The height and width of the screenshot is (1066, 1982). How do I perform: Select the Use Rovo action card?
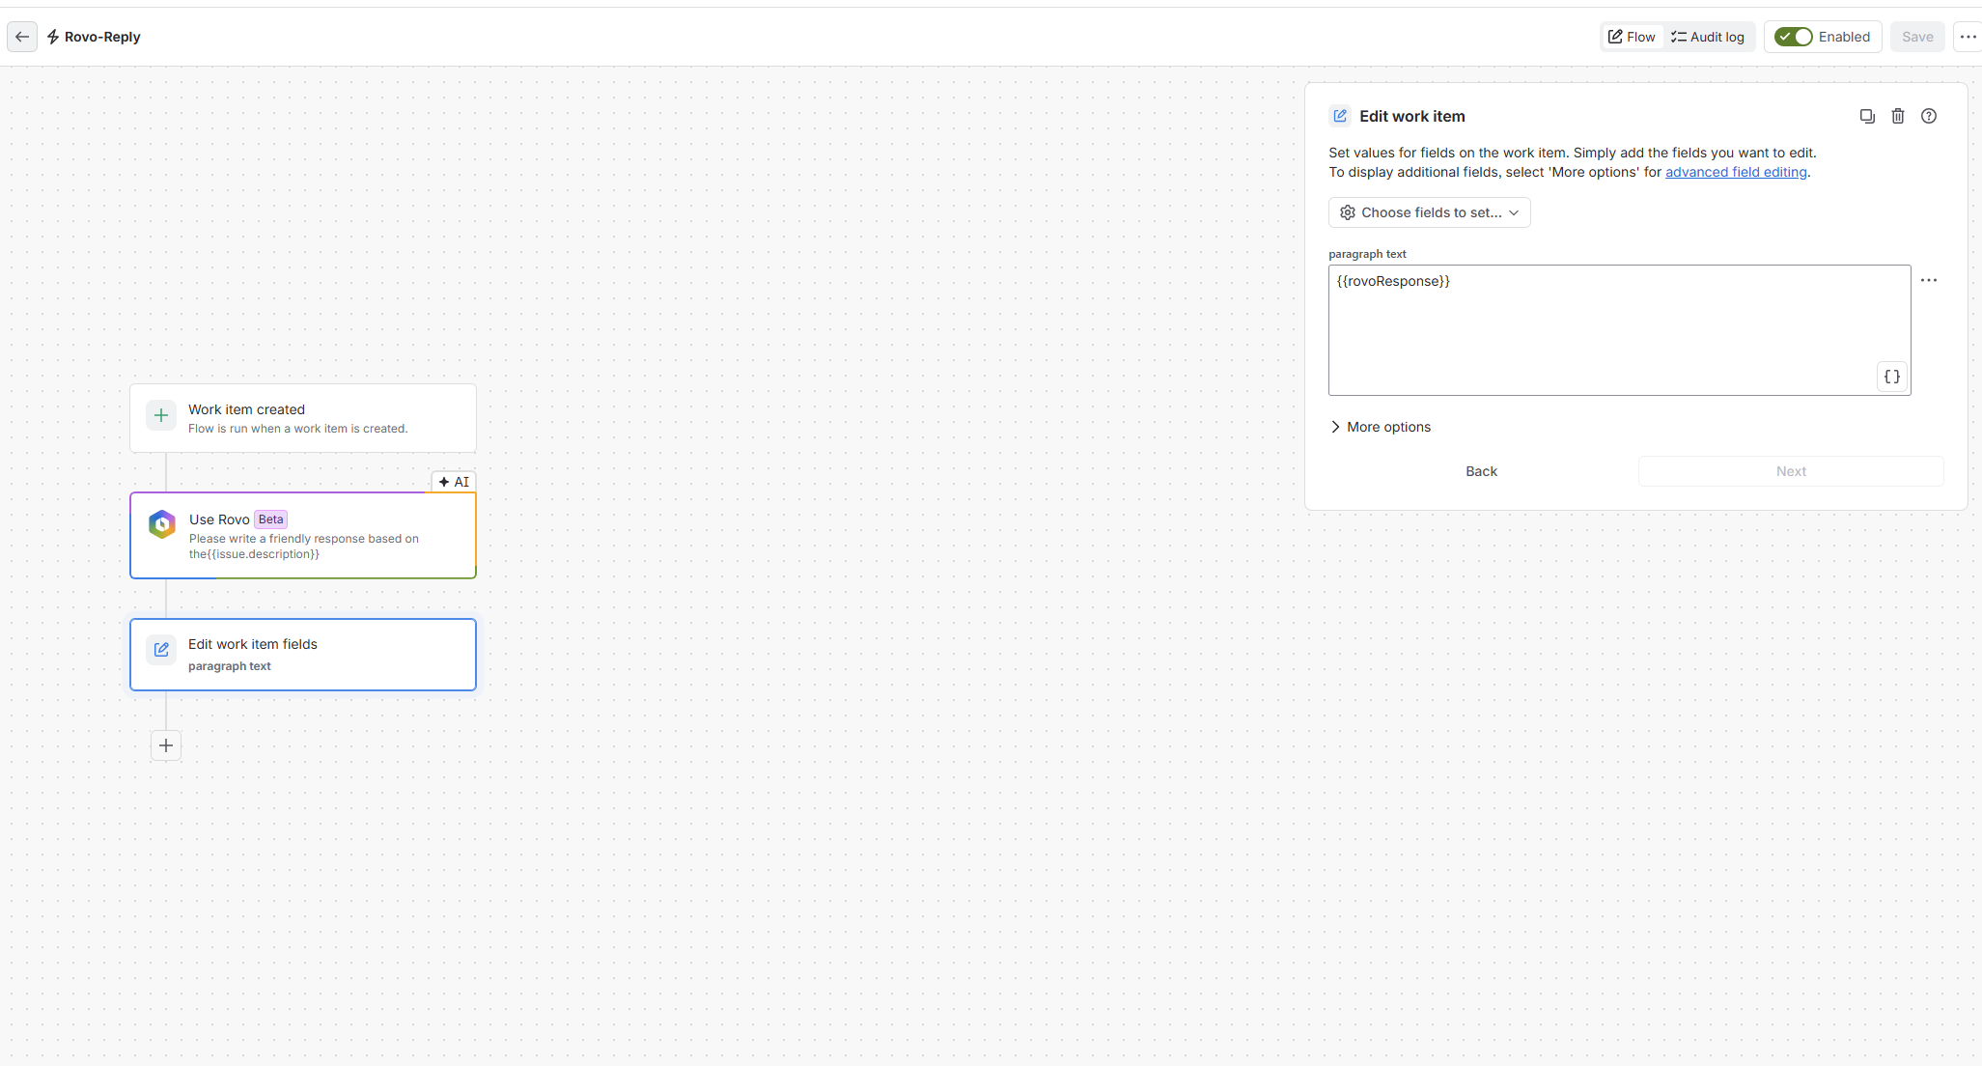[303, 536]
